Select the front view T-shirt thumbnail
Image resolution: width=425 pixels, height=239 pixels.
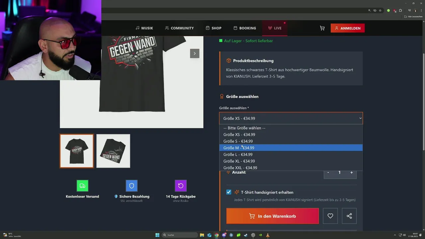coord(77,151)
